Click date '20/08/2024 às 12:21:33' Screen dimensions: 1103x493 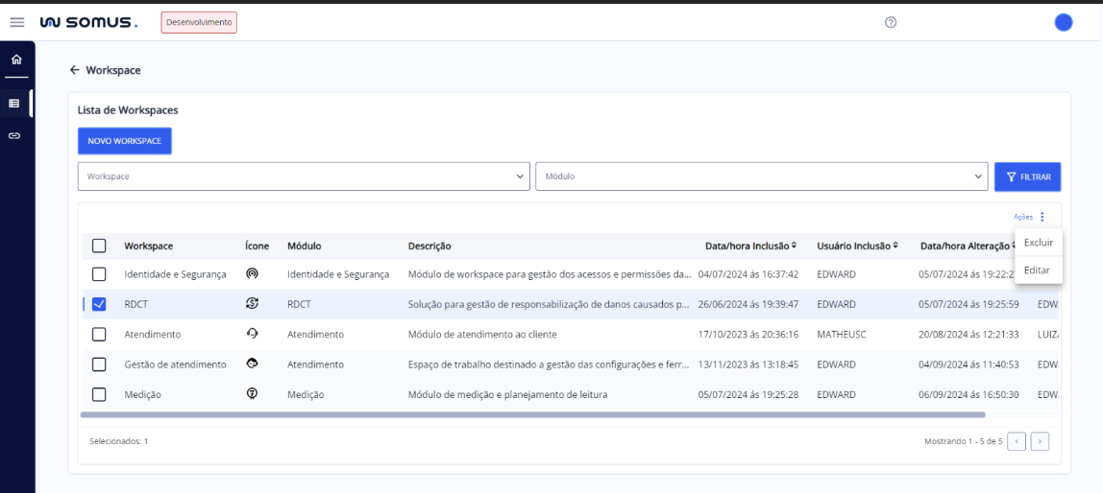coord(968,335)
